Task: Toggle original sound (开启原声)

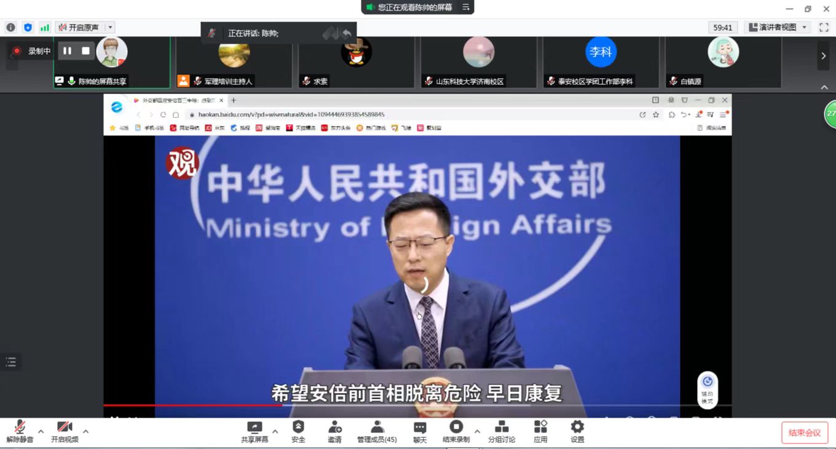Action: coord(79,28)
